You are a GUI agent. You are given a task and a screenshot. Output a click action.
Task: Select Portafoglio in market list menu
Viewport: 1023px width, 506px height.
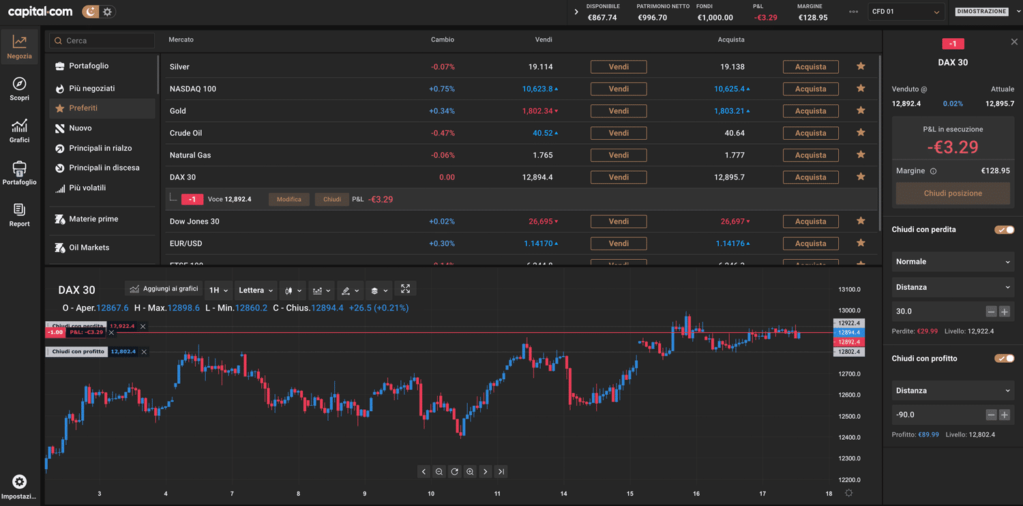coord(102,66)
